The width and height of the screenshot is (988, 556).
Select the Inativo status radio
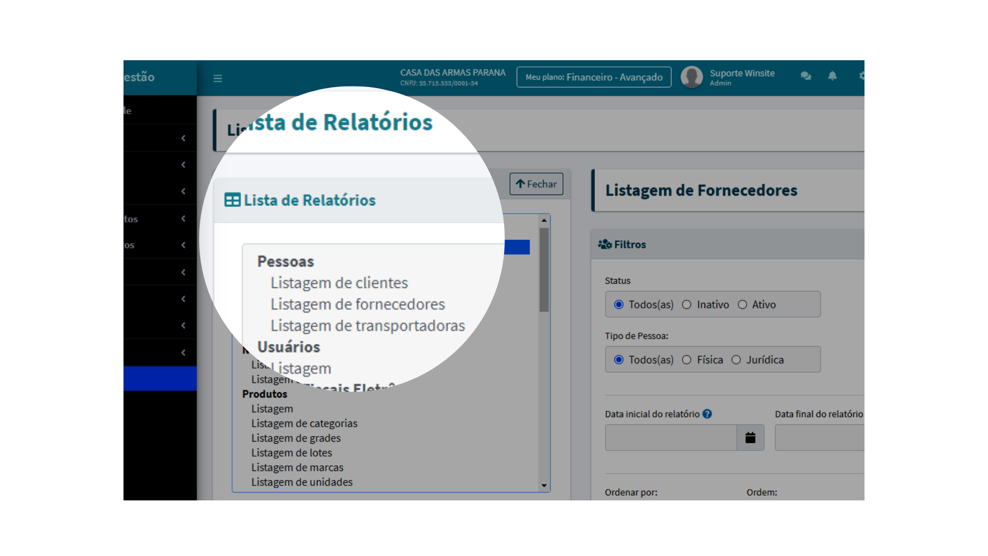(686, 305)
